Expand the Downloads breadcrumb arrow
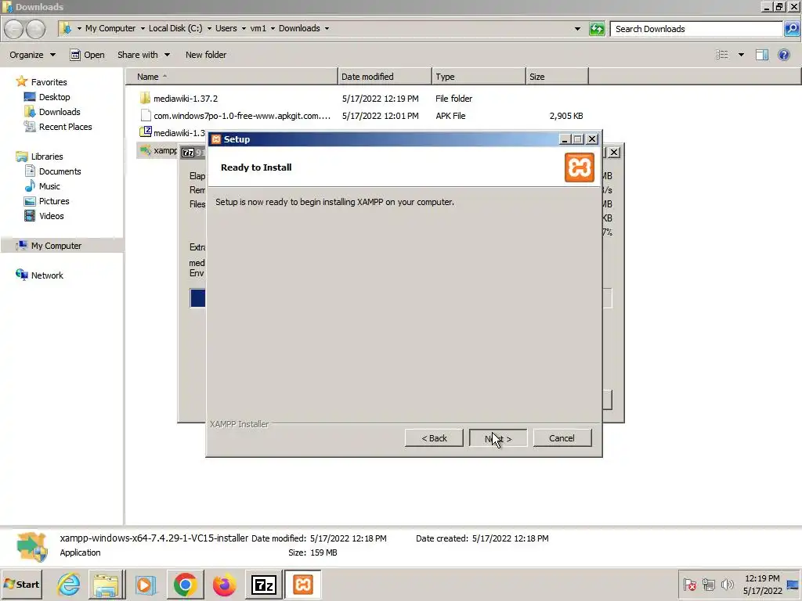 [327, 29]
